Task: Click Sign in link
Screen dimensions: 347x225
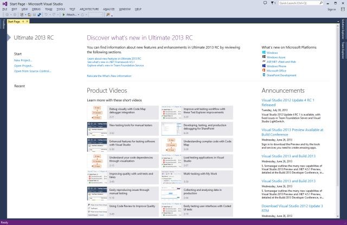Action: tap(331, 9)
